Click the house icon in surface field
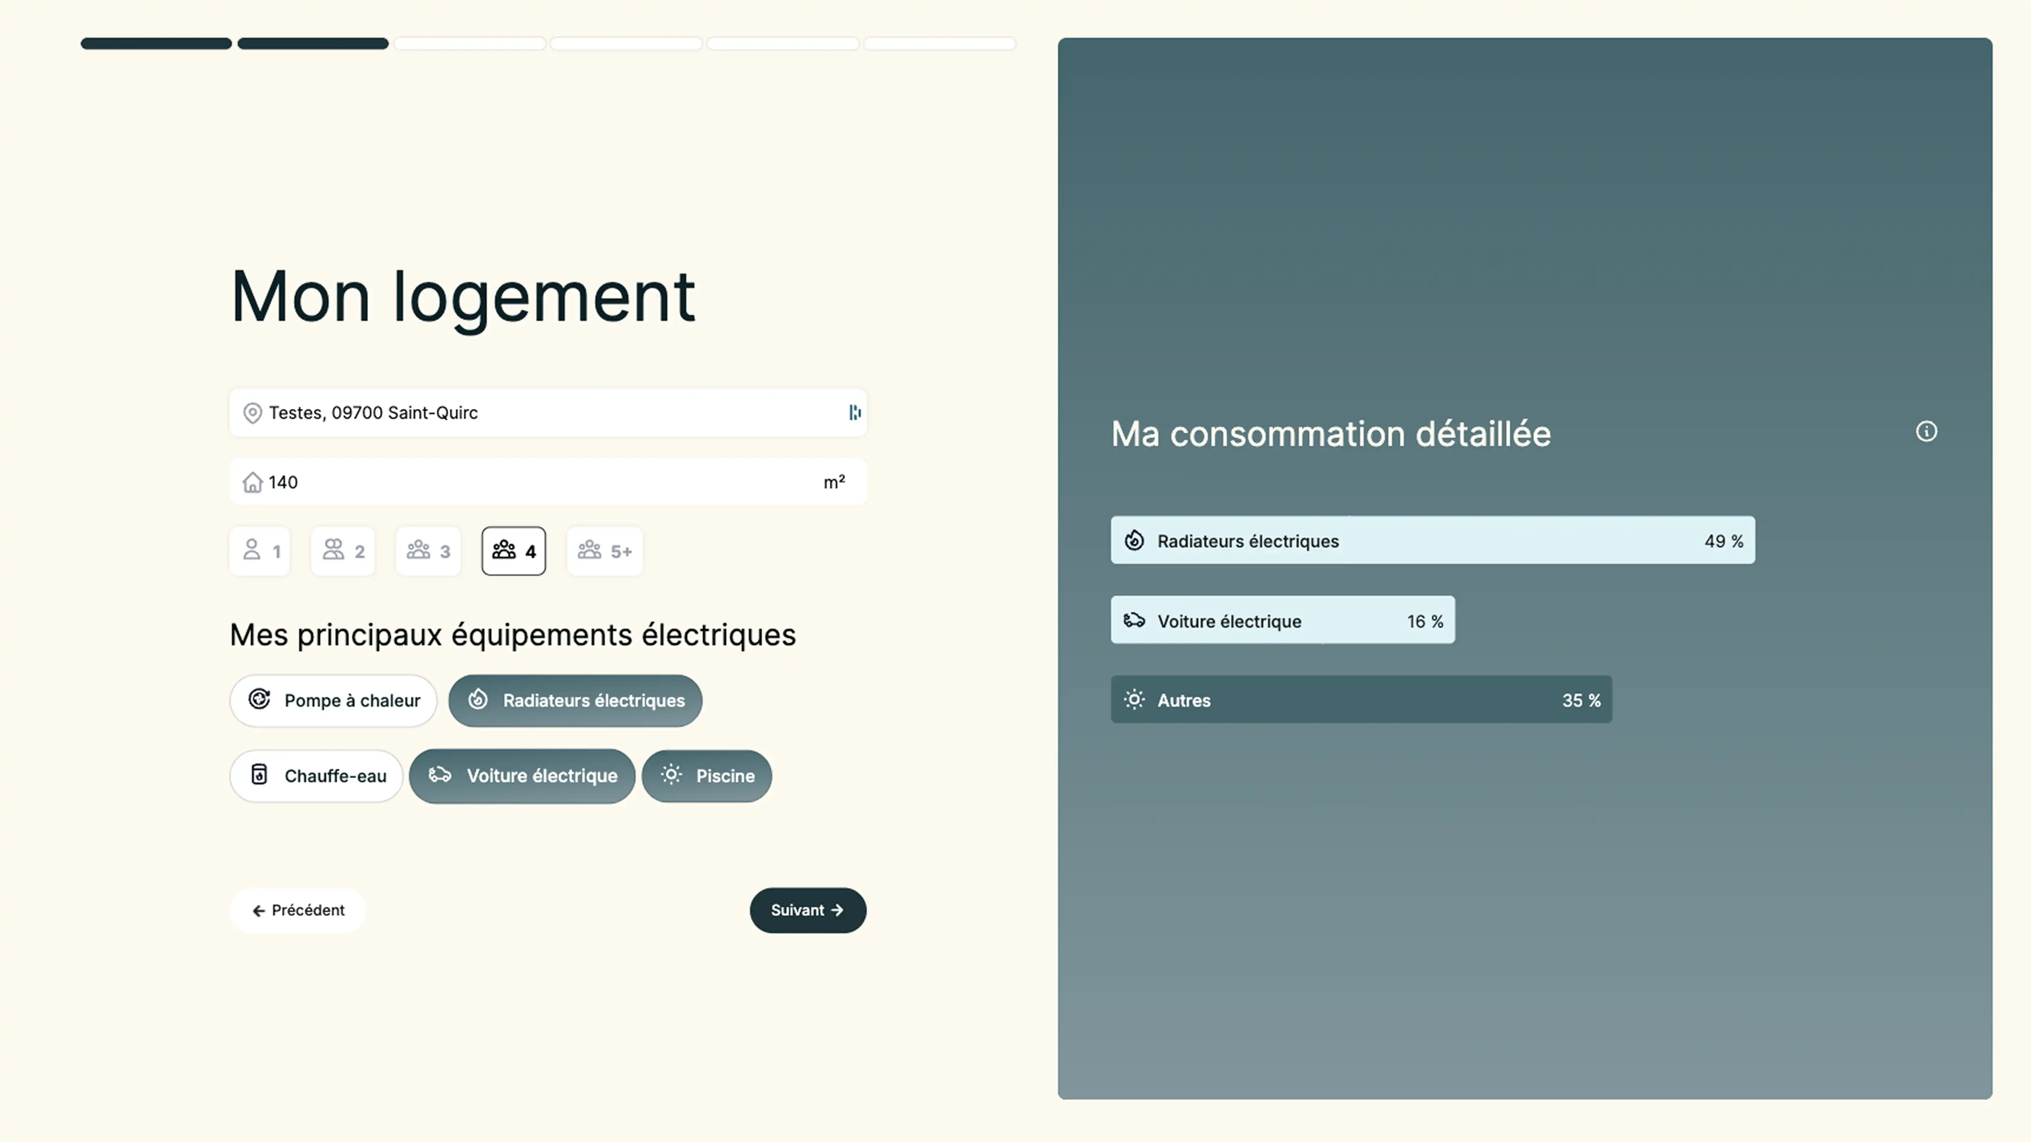 tap(252, 482)
